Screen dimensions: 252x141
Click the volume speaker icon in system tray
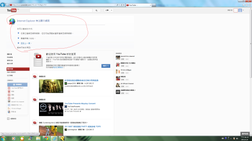coord(237,138)
